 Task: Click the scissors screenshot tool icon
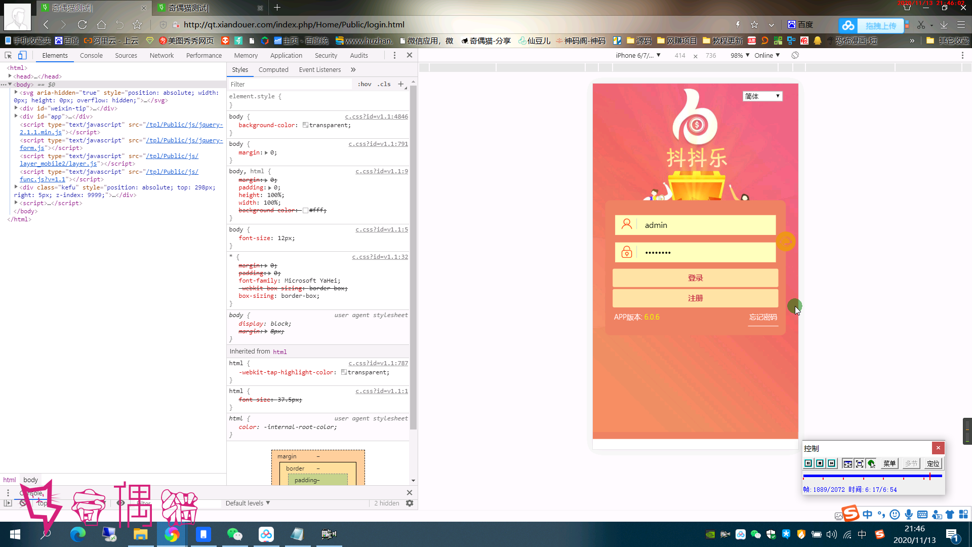pos(921,24)
